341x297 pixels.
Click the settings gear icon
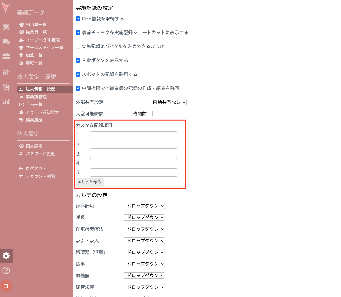[x=6, y=256]
